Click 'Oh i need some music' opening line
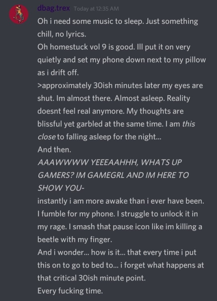Viewport: 217px width, 301px height. click(x=118, y=21)
